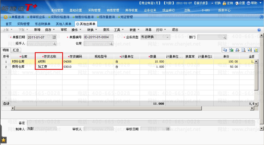The image size is (264, 145).
Task: Close the 其他出库单 tab with its x icon
Action: [x=78, y=24]
